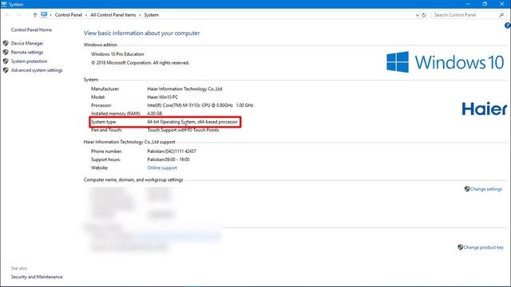This screenshot has height=287, width=511.
Task: Click 'View basic information about your computer' heading
Action: [x=141, y=33]
